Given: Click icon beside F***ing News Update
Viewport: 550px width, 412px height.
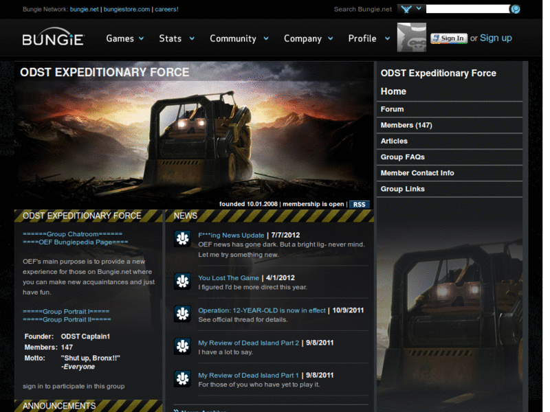Looking at the screenshot, I should [x=182, y=238].
